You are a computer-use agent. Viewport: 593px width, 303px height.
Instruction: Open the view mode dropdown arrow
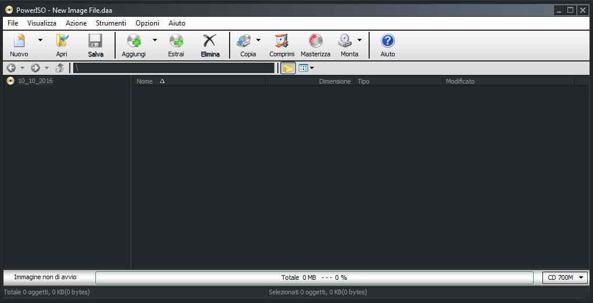coord(312,68)
